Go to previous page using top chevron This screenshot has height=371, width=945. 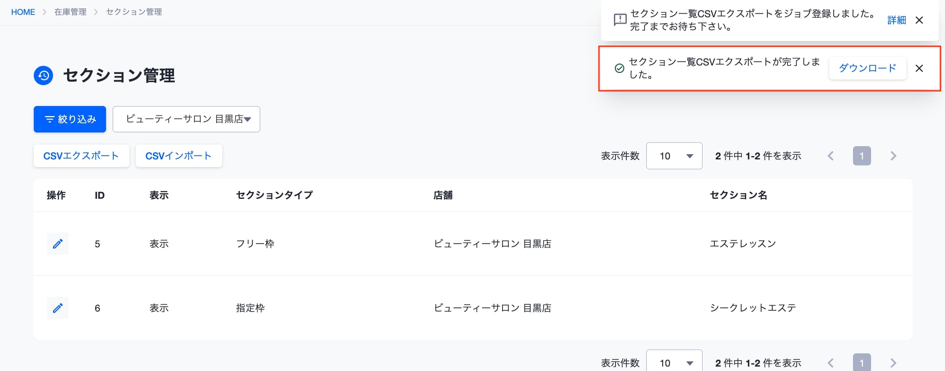[x=830, y=156]
